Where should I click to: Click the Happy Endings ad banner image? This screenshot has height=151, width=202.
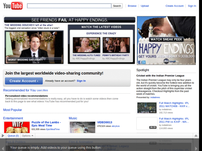(166, 41)
